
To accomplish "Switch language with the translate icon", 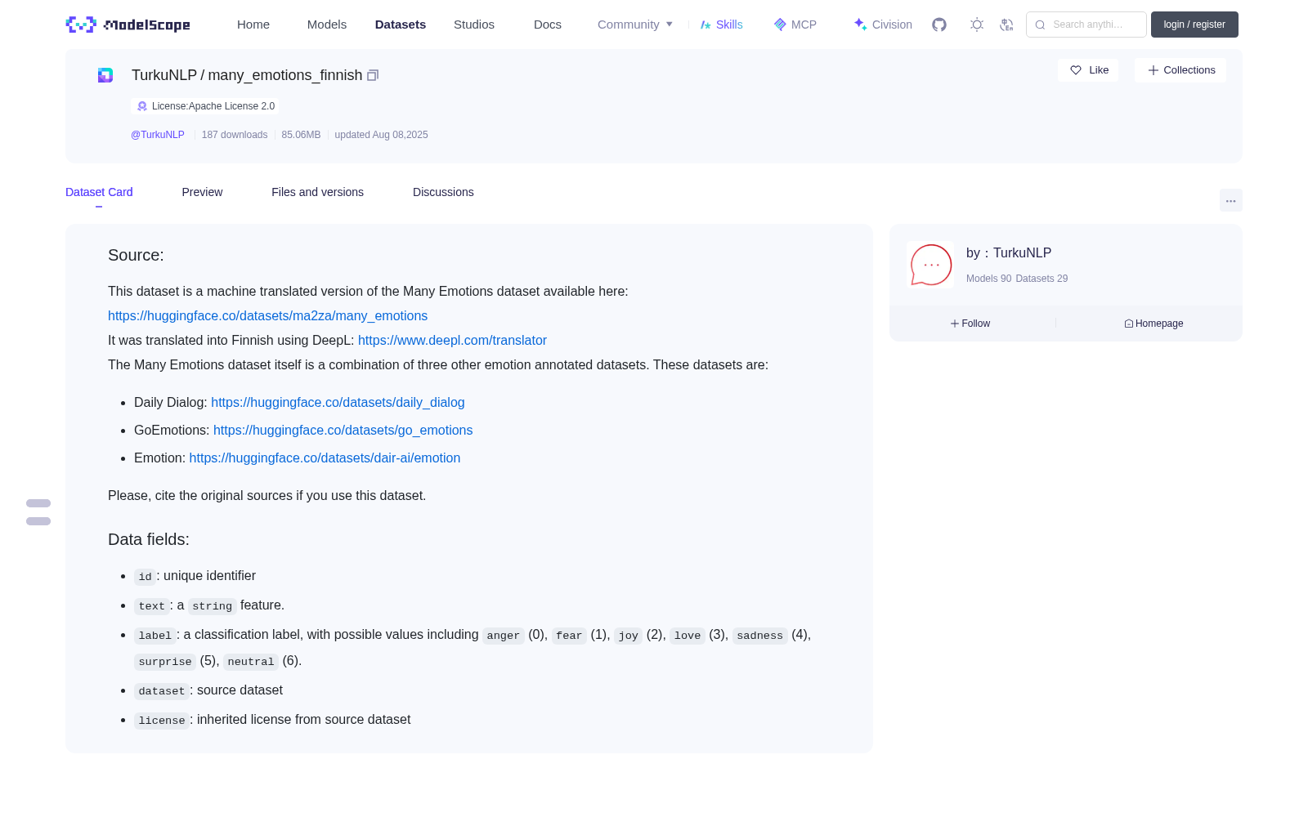I will (1007, 25).
